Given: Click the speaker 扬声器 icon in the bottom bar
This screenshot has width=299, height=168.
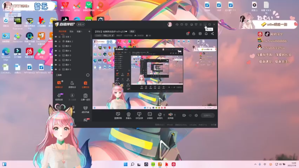Looking at the screenshot, I should coord(170,115).
